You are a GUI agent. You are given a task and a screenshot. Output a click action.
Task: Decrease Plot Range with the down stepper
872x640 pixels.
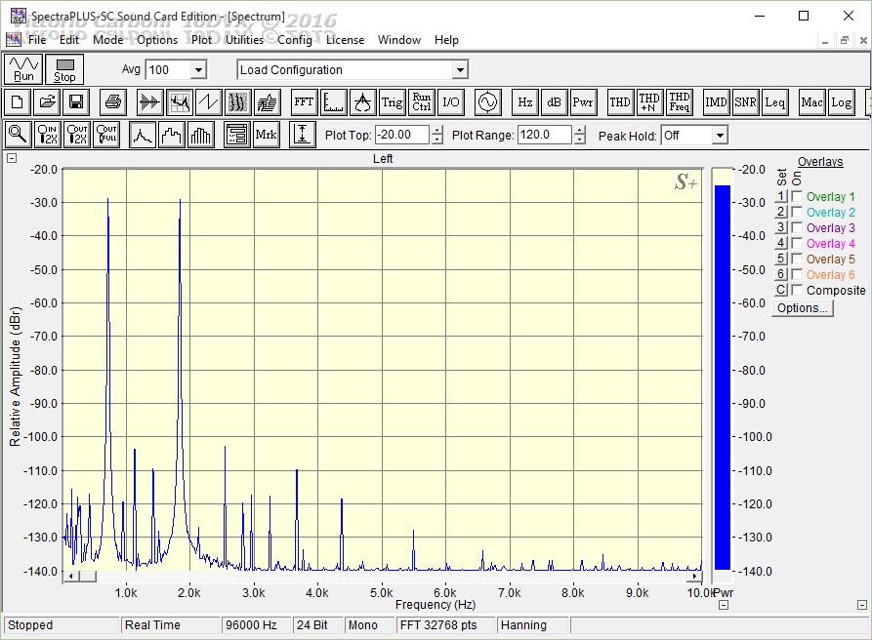[x=579, y=140]
